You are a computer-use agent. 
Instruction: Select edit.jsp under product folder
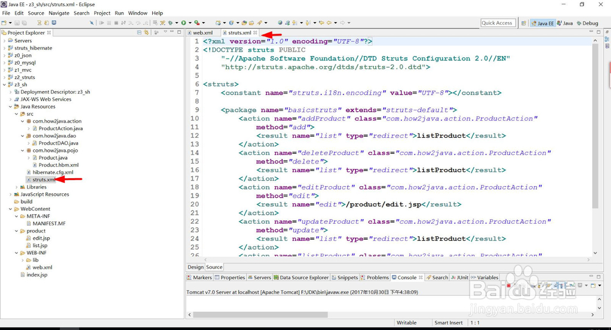coord(41,238)
